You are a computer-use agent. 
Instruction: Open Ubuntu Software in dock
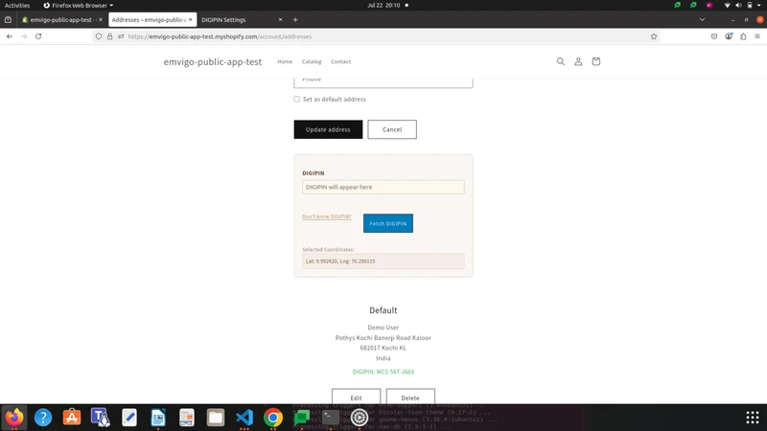pos(72,418)
